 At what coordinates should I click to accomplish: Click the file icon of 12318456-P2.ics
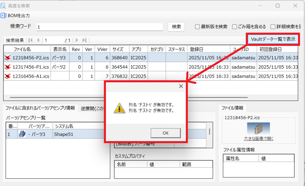coord(8,58)
